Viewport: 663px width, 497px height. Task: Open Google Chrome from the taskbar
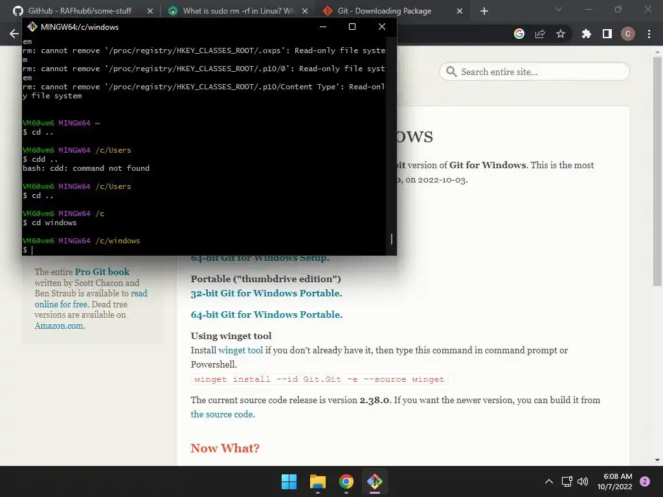point(346,481)
